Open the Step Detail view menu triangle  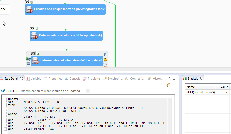coord(175,84)
